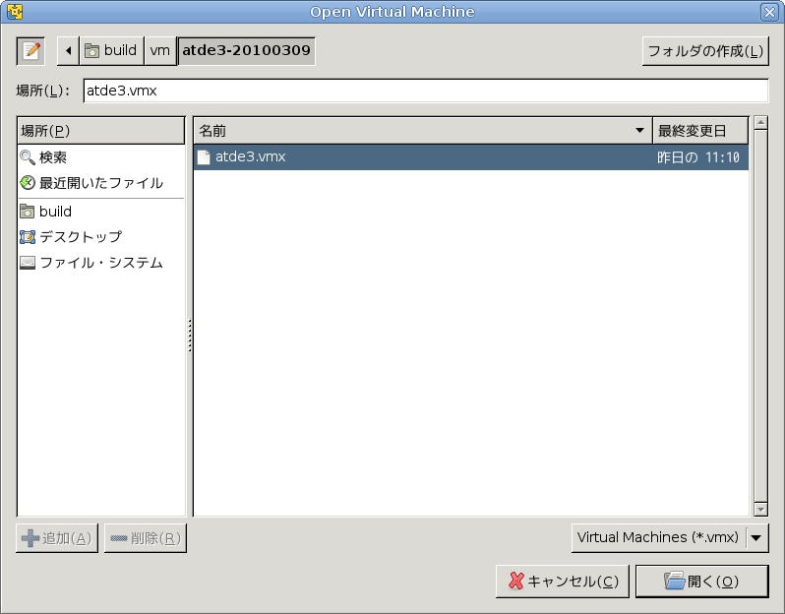Screen dimensions: 785x614
Task: Click the file list scrollbar down arrow
Action: [760, 510]
